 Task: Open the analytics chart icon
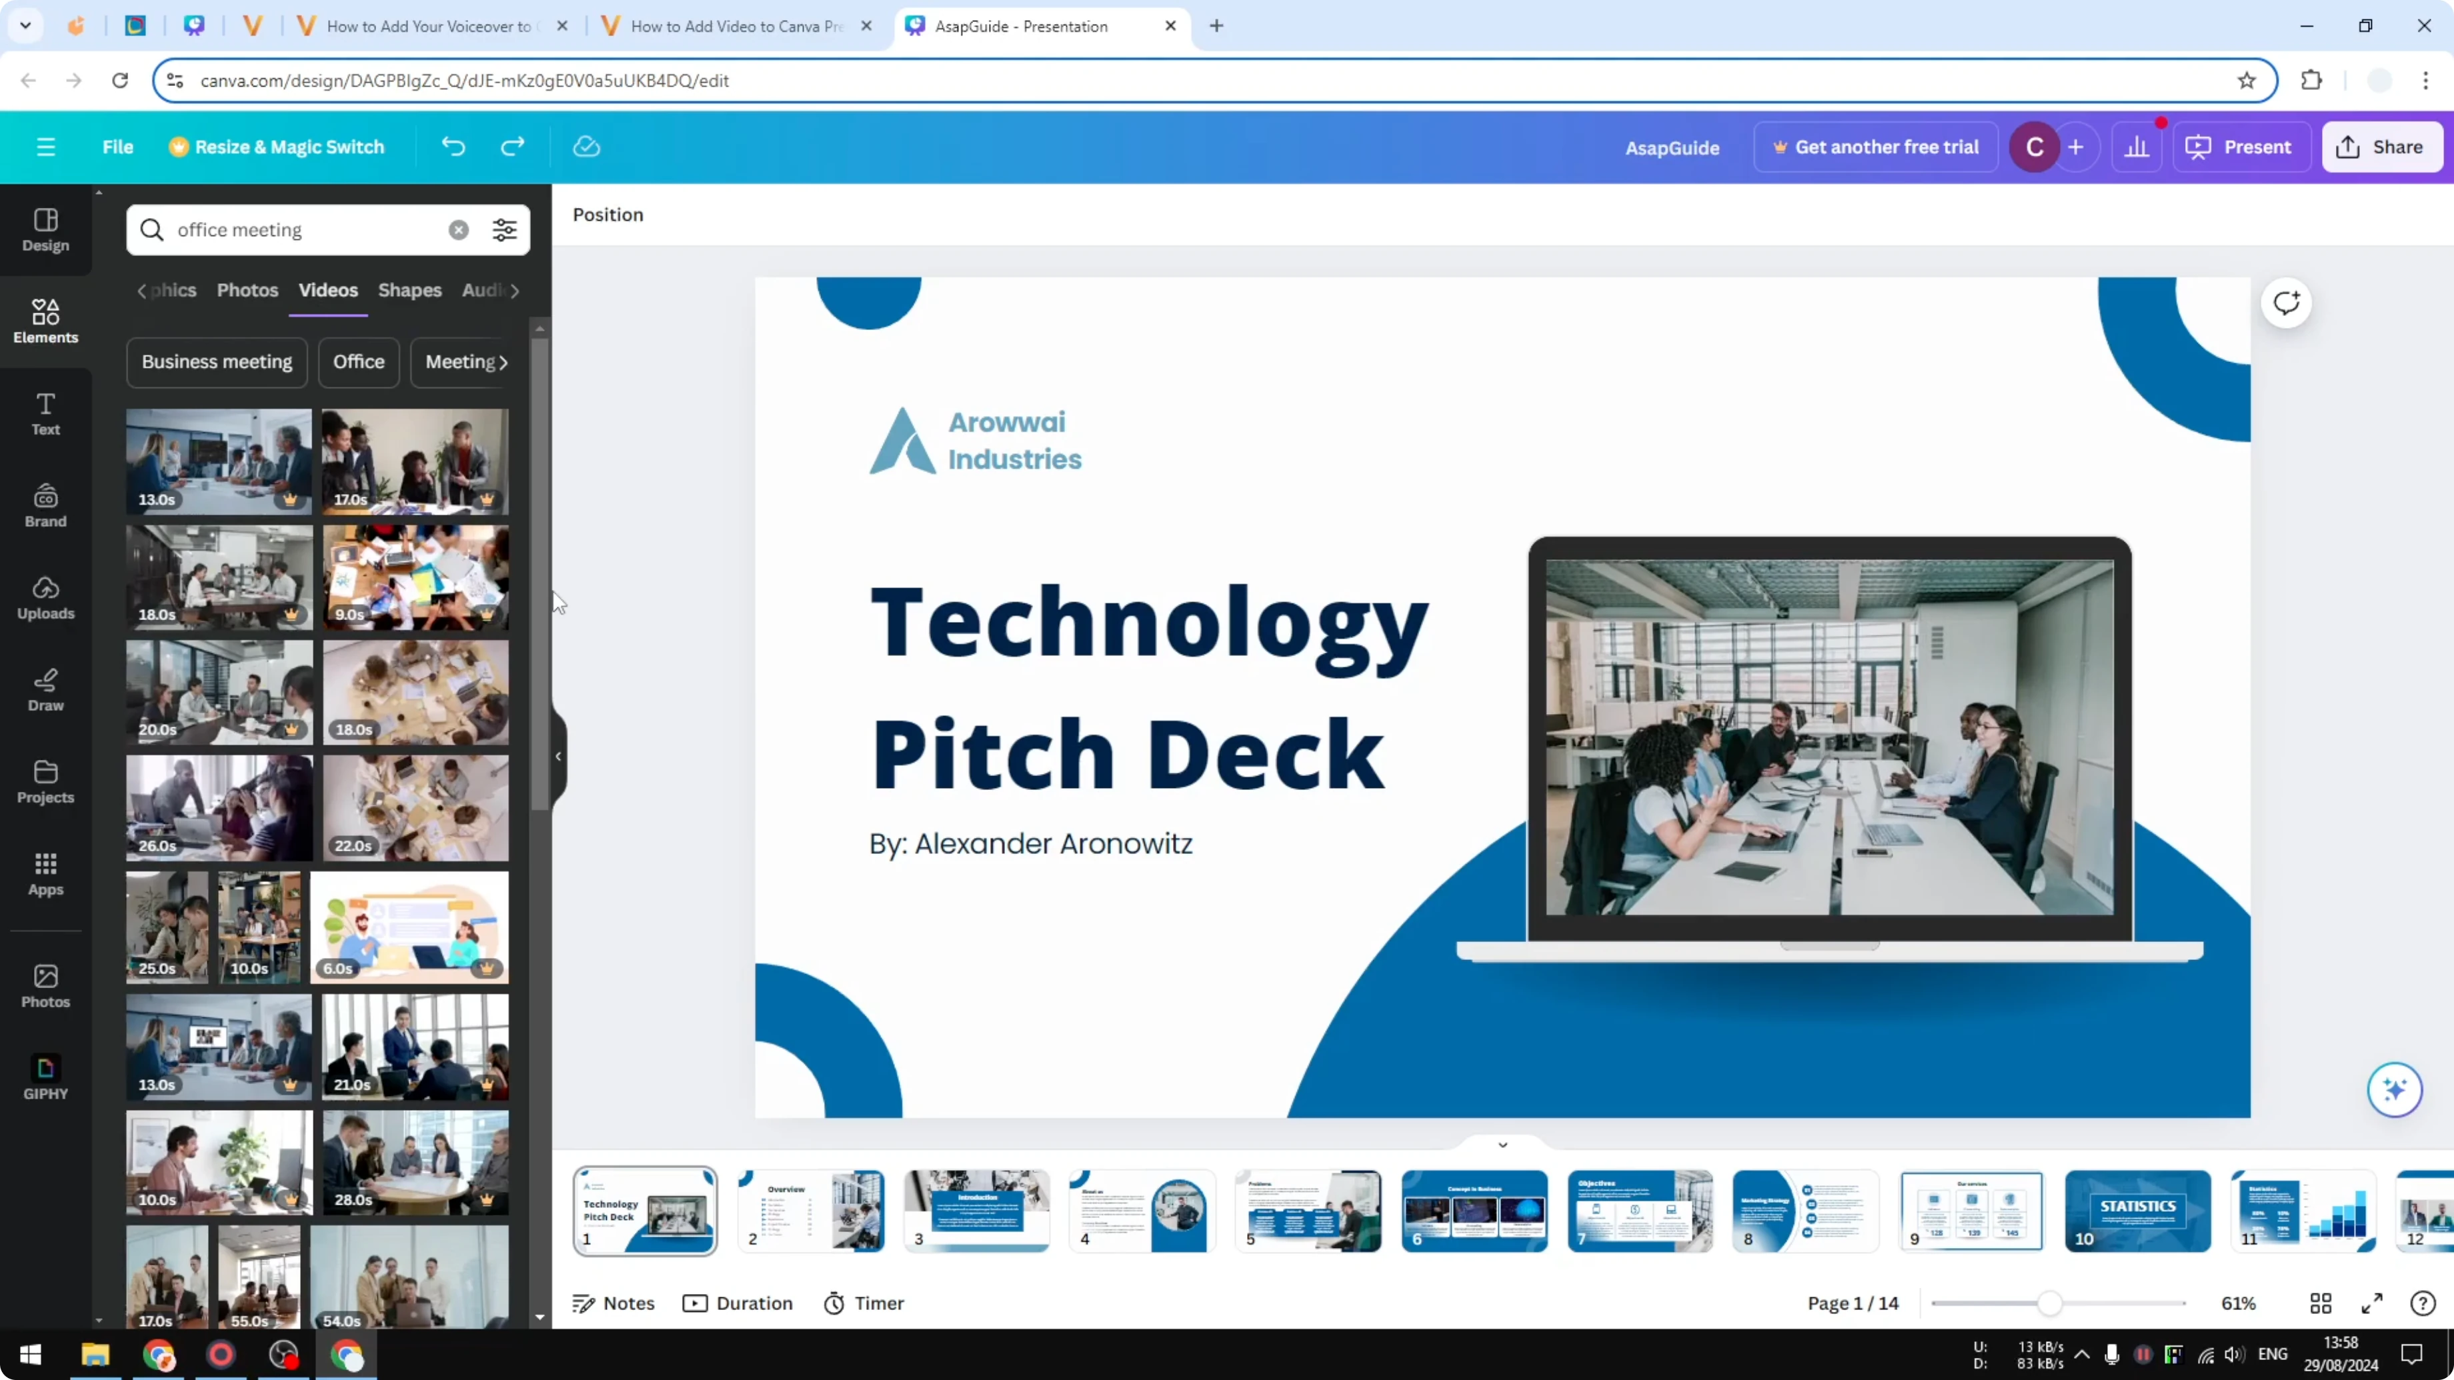pos(2137,147)
